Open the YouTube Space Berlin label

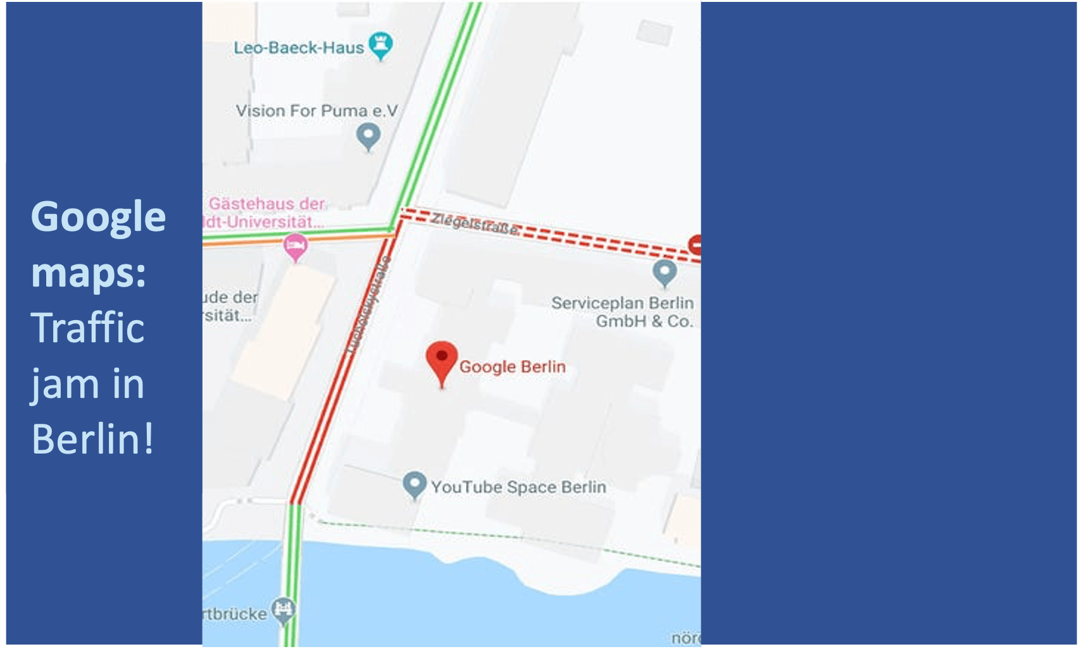519,487
